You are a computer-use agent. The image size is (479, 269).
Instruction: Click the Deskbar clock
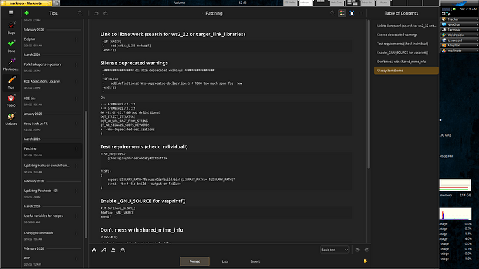468,9
